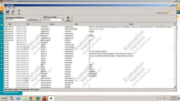The height and width of the screenshot is (101, 180).
Task: Click the star favorites icon in Launch Pad sidebar
Action: pyautogui.click(x=2, y=25)
